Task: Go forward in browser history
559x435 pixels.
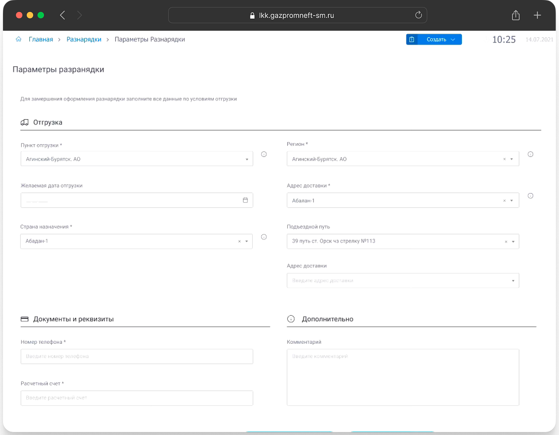Action: pos(79,15)
